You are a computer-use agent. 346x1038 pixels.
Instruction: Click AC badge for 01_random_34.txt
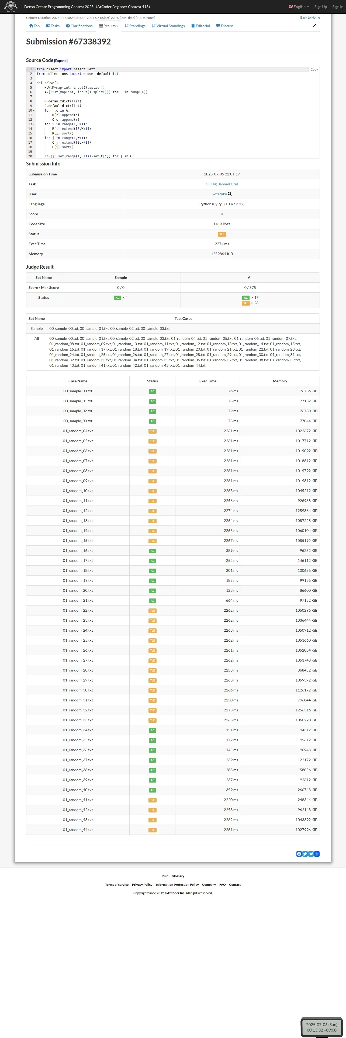[x=152, y=730]
